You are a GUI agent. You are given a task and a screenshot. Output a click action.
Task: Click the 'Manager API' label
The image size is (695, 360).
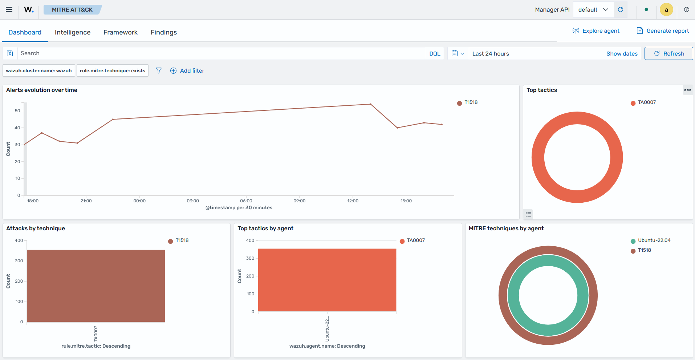(552, 10)
